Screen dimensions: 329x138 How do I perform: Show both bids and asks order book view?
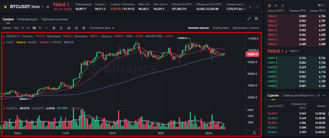[270, 5]
